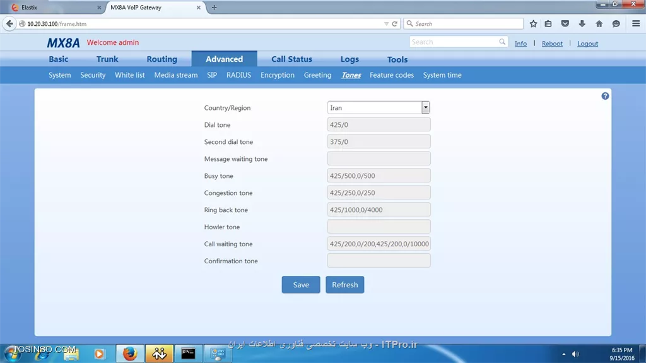Go to Feature codes submenu
The width and height of the screenshot is (646, 363).
tap(391, 75)
